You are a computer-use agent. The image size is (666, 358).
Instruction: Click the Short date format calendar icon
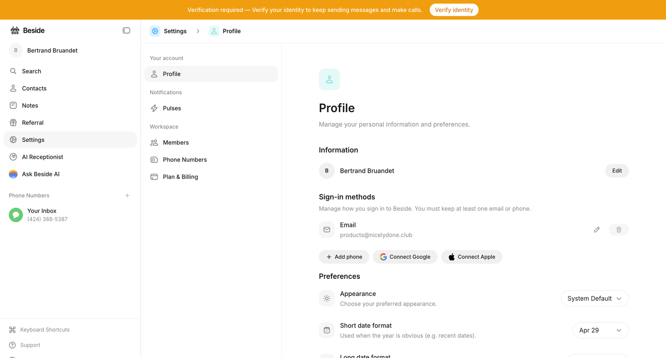(x=327, y=330)
